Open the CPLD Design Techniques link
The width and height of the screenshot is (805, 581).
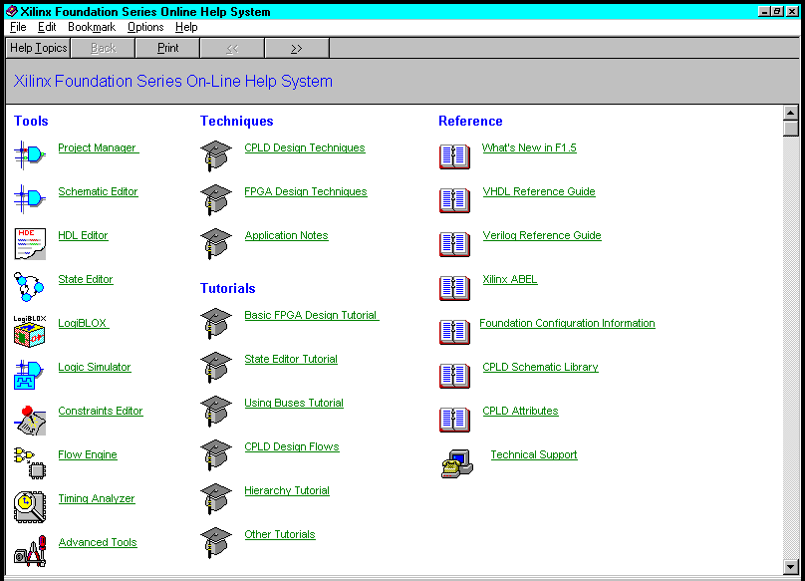point(305,147)
